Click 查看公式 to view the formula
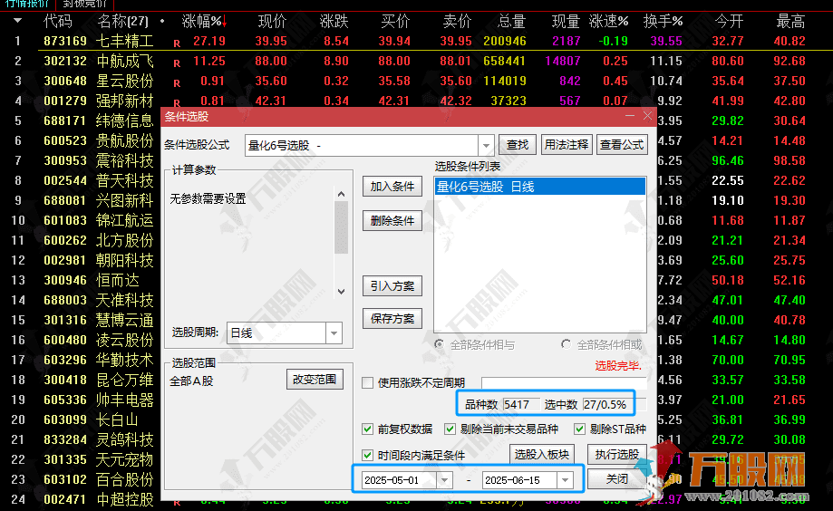Viewport: 833px width, 511px height. pyautogui.click(x=622, y=144)
